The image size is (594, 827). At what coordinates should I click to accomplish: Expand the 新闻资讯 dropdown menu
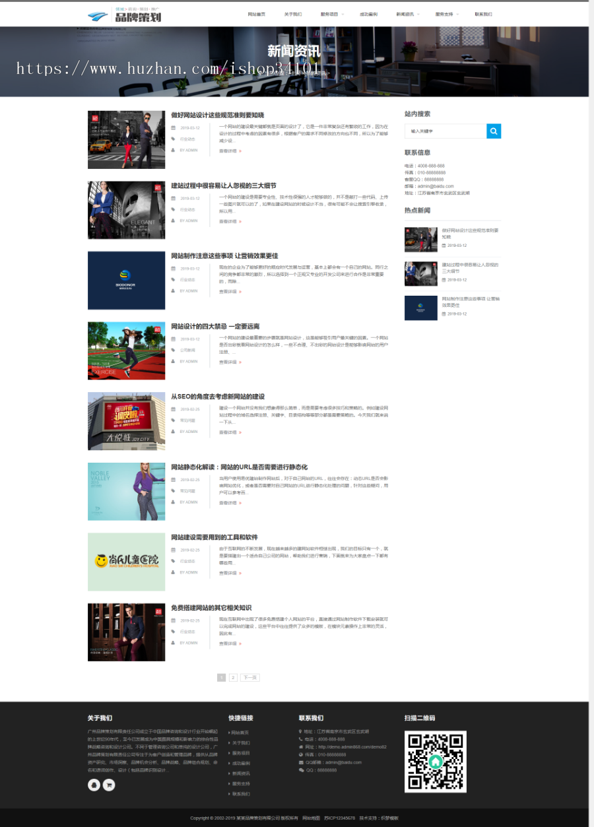[405, 14]
